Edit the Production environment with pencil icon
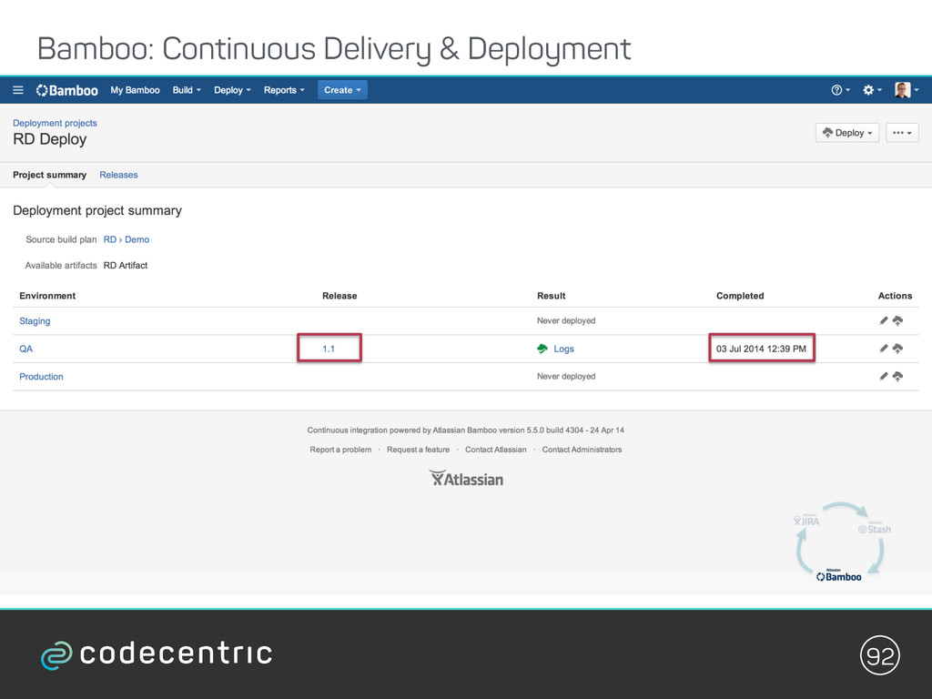The image size is (932, 699). pyautogui.click(x=883, y=376)
